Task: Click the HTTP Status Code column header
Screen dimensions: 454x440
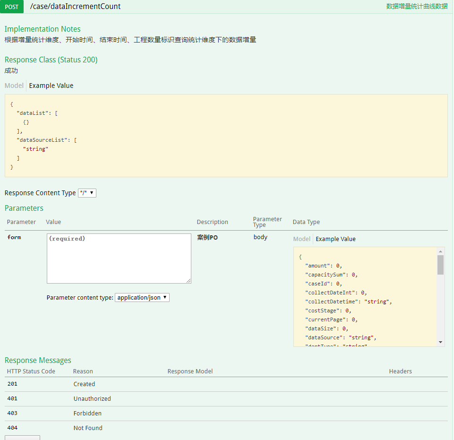Action: click(31, 371)
